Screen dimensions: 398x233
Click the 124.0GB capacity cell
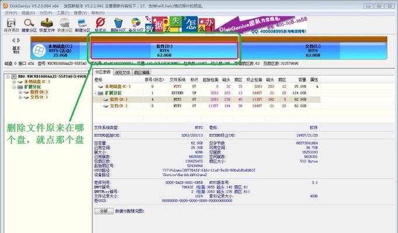[299, 93]
